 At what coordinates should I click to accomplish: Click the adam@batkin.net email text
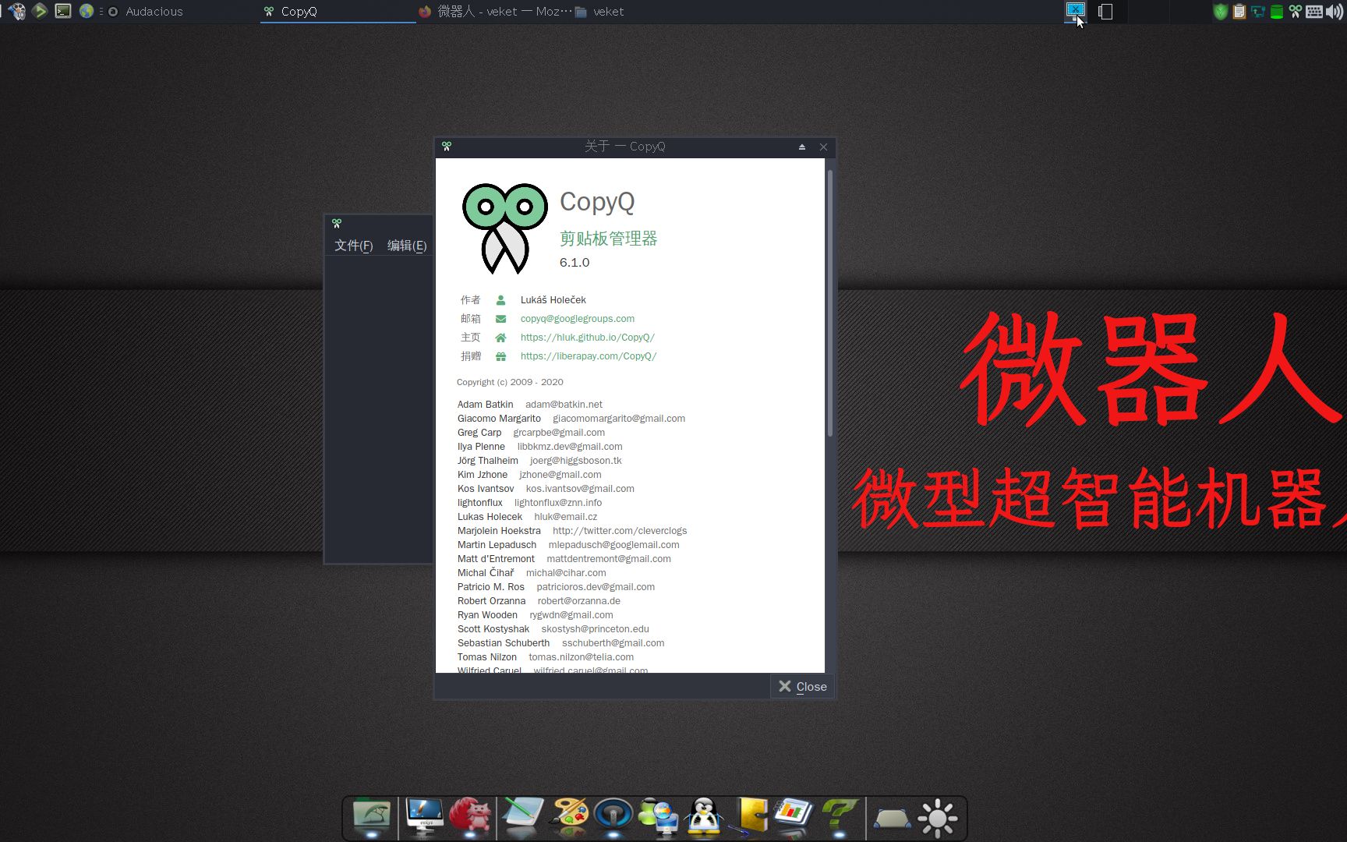point(564,404)
